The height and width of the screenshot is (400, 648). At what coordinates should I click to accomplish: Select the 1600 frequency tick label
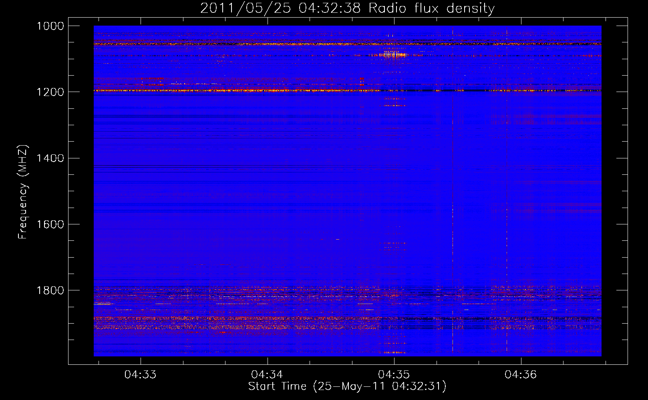(x=50, y=224)
